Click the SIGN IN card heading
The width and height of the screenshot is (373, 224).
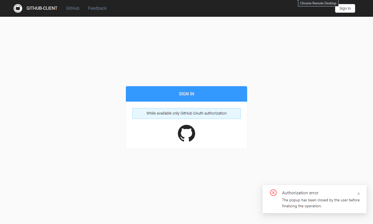[186, 94]
